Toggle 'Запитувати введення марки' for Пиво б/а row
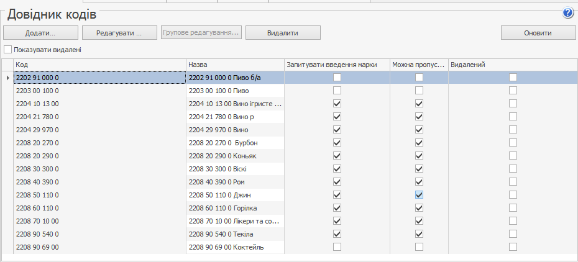The image size is (578, 262). coord(337,78)
